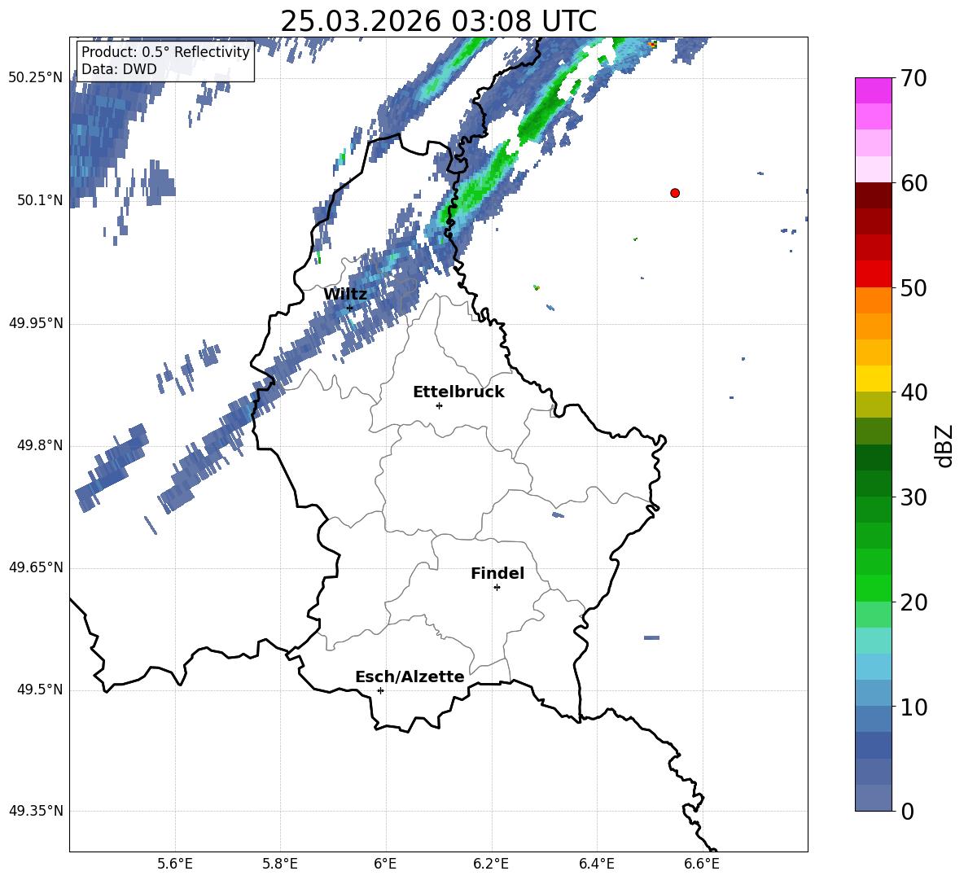
Task: Click the 0 tick on the colorbar
Action: coord(907,812)
